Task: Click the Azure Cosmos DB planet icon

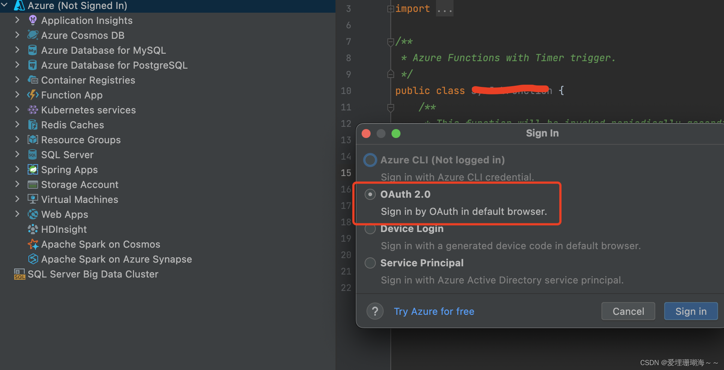Action: coord(33,35)
